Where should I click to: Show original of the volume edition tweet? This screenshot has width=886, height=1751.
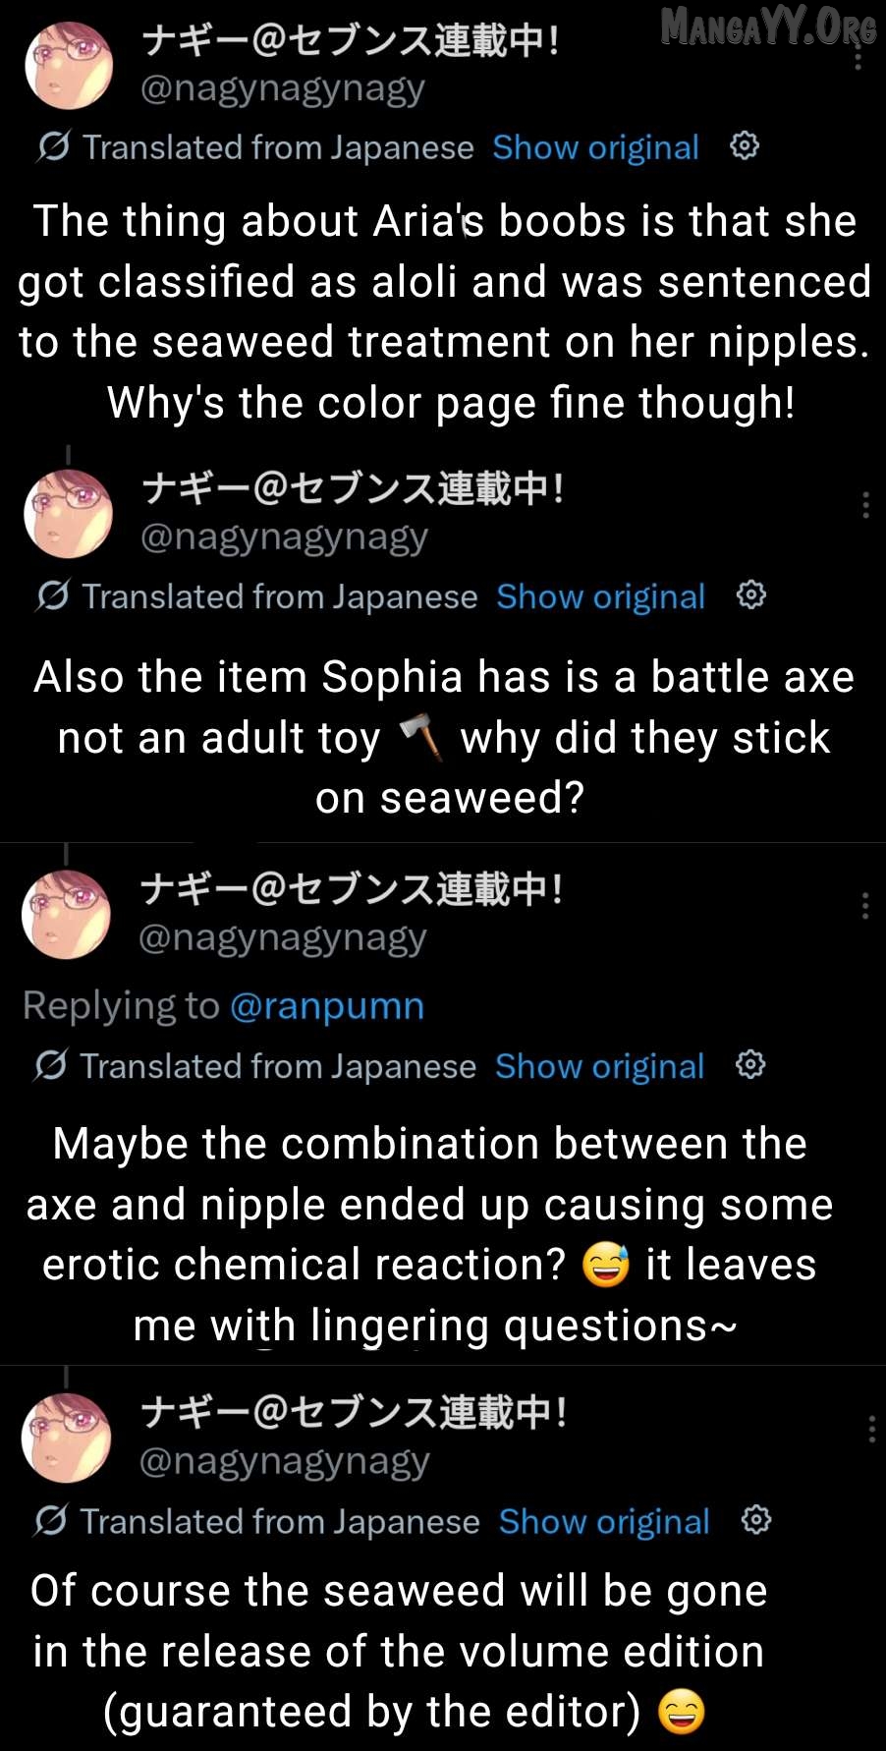click(x=603, y=1521)
